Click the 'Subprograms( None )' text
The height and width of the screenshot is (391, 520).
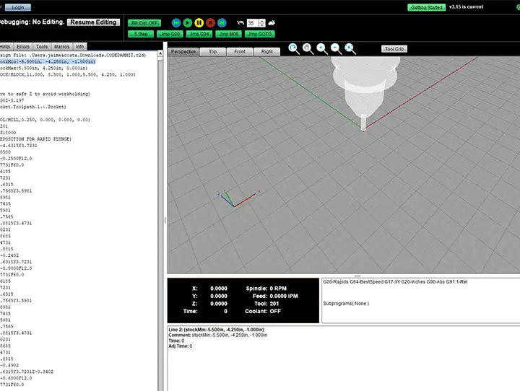pyautogui.click(x=346, y=304)
